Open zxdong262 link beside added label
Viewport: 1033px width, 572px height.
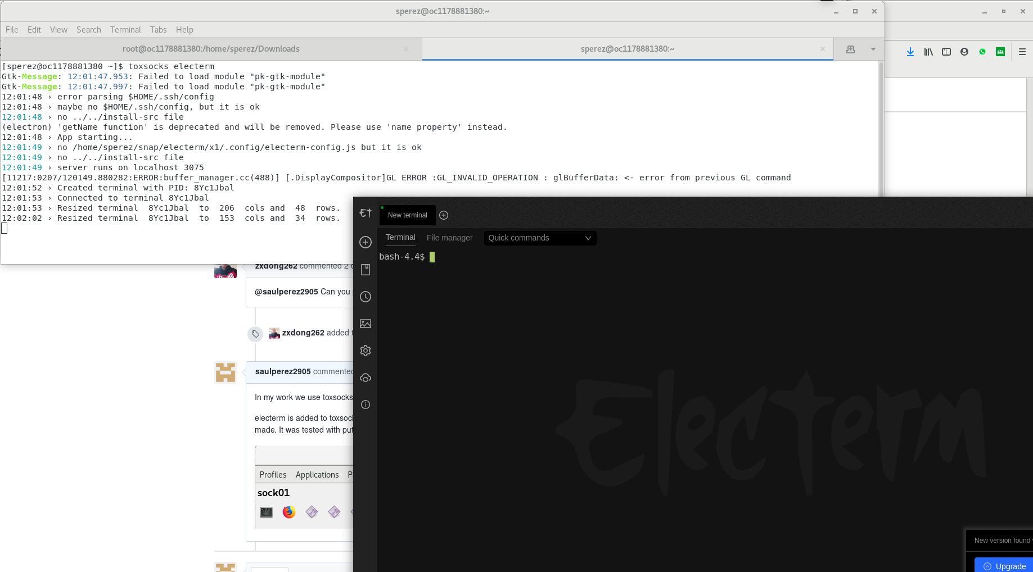tap(303, 333)
